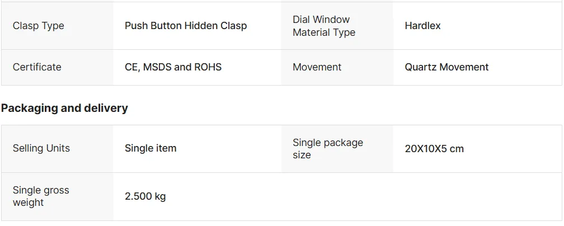The height and width of the screenshot is (226, 564).
Task: Select the Single item value text
Action: coord(151,148)
